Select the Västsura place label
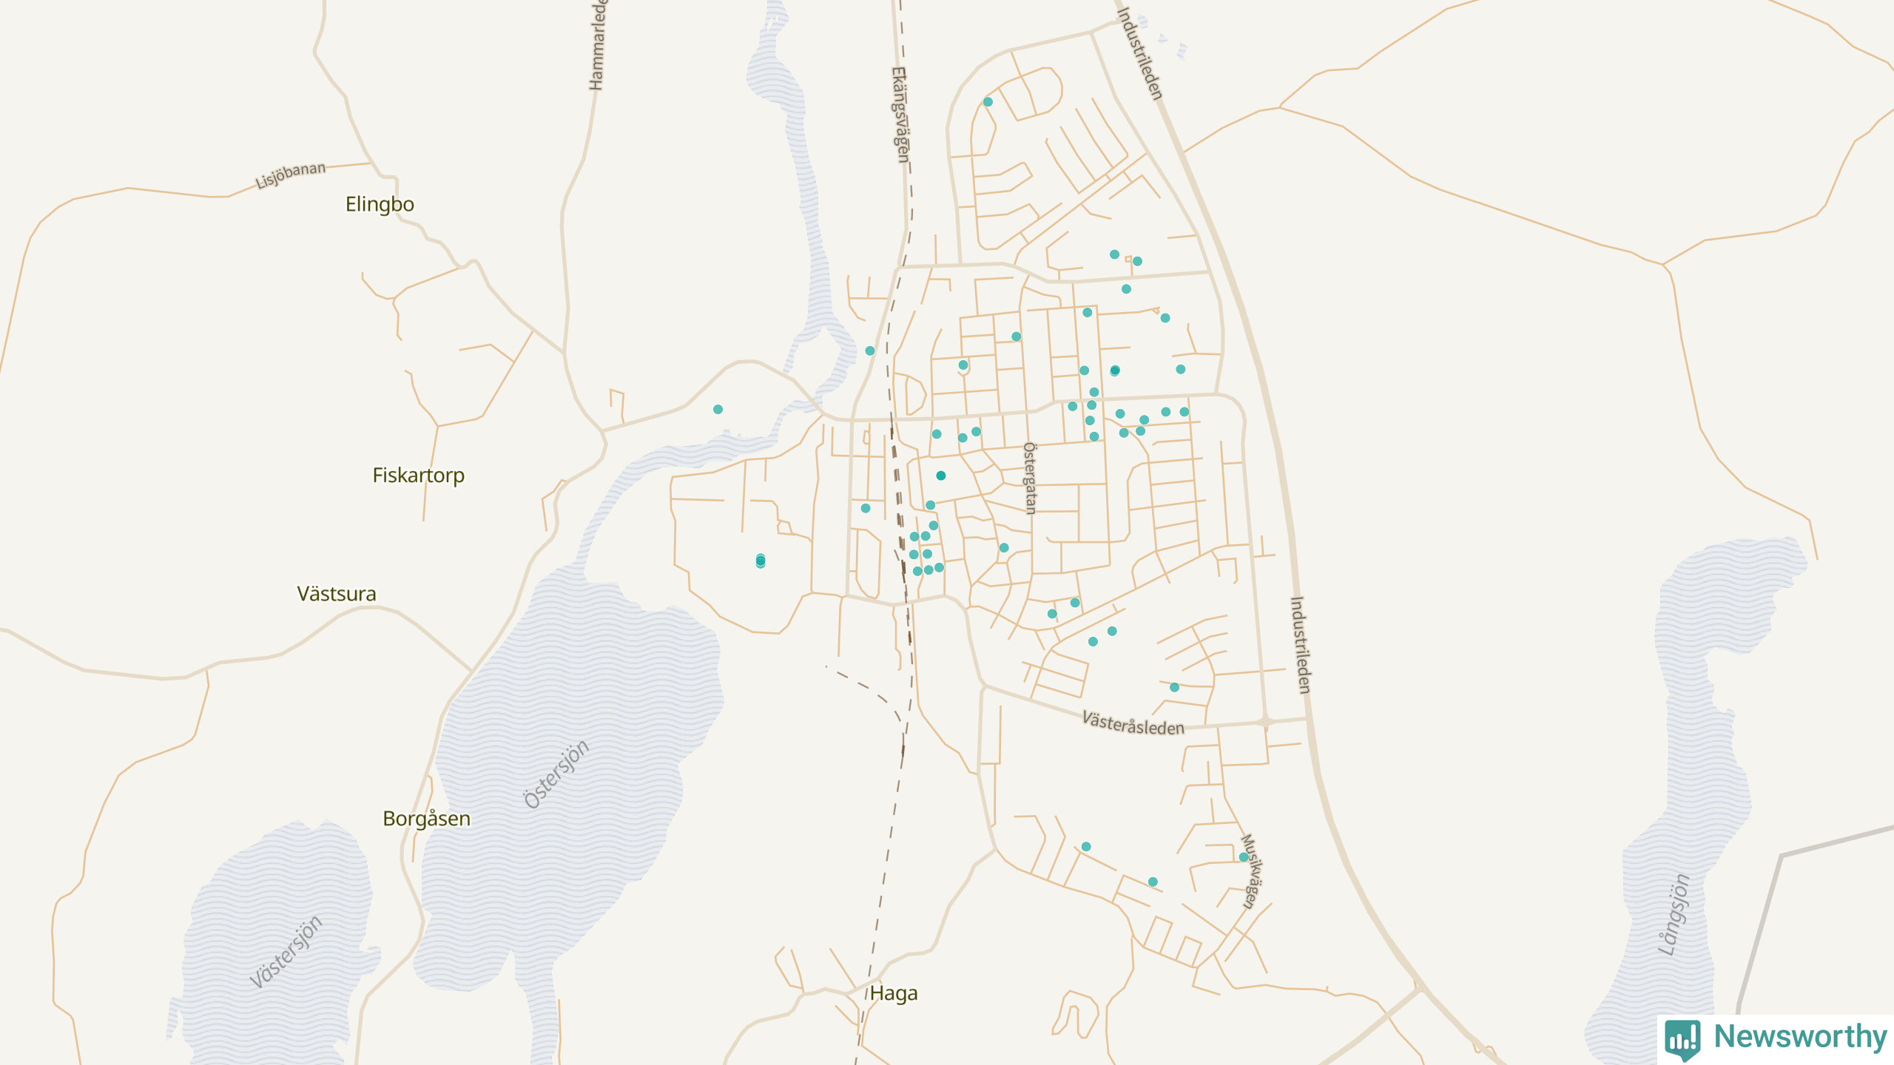This screenshot has width=1894, height=1065. click(x=337, y=594)
